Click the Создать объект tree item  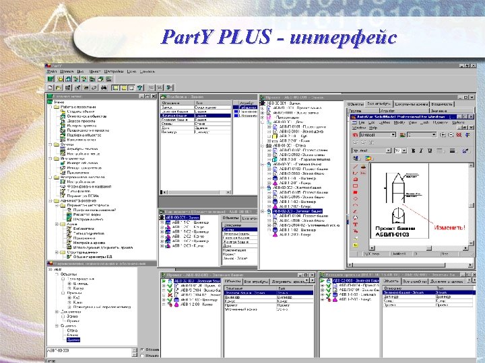(80, 112)
